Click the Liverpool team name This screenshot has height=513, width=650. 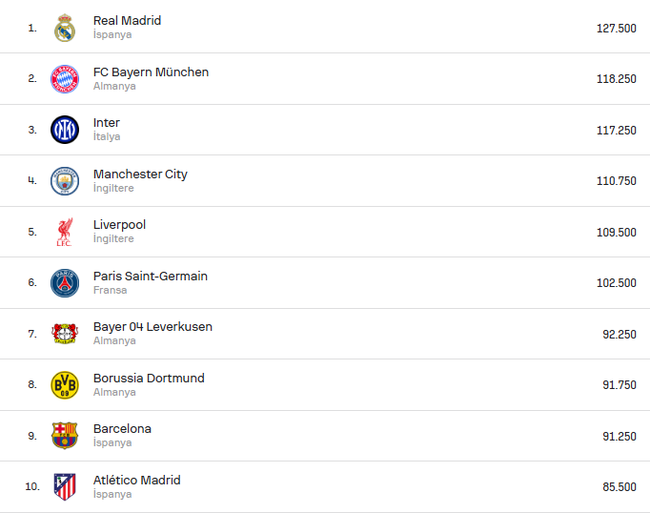(119, 225)
